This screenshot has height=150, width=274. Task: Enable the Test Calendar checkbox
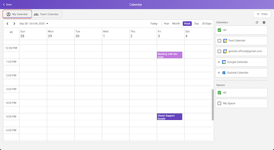click(219, 41)
